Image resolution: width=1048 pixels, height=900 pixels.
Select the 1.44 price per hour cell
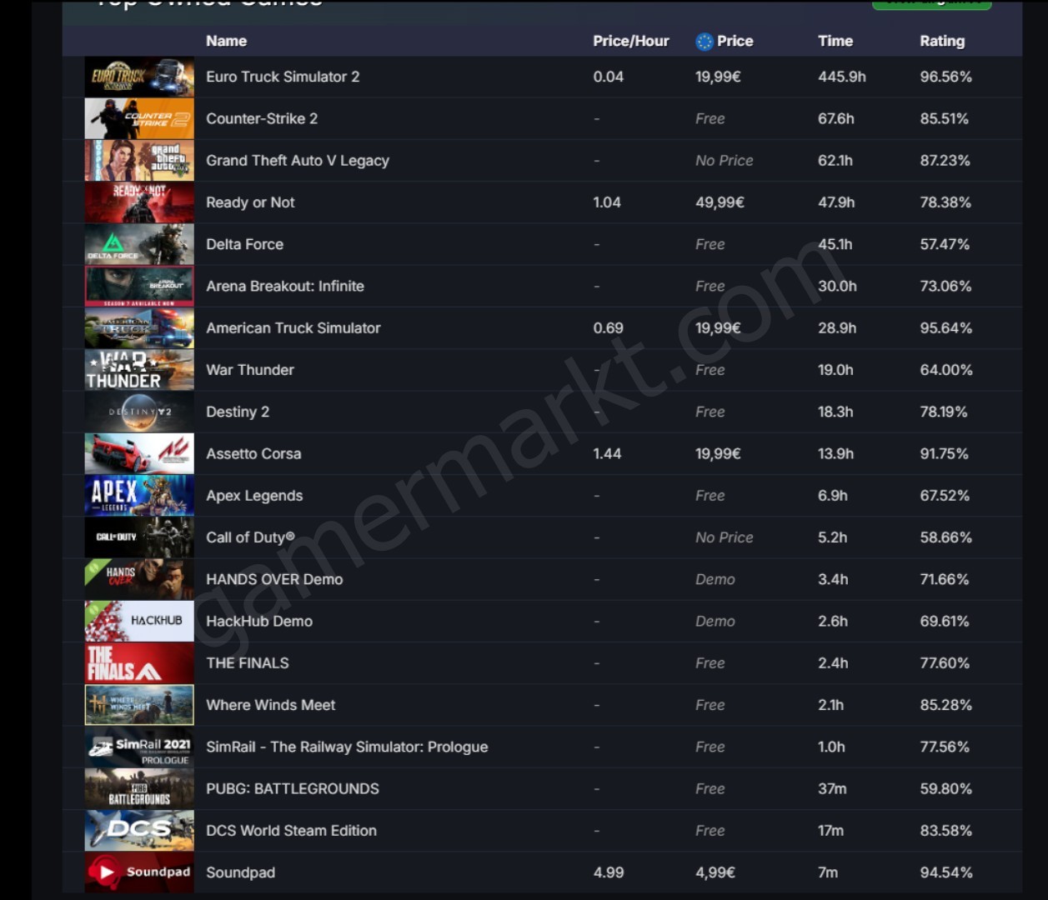click(607, 453)
